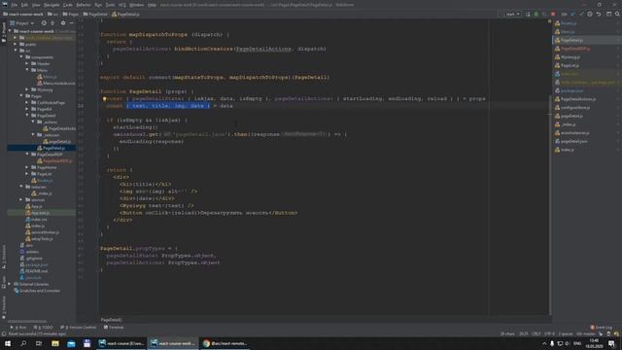
Task: Click the Windows Start button
Action: (8, 343)
